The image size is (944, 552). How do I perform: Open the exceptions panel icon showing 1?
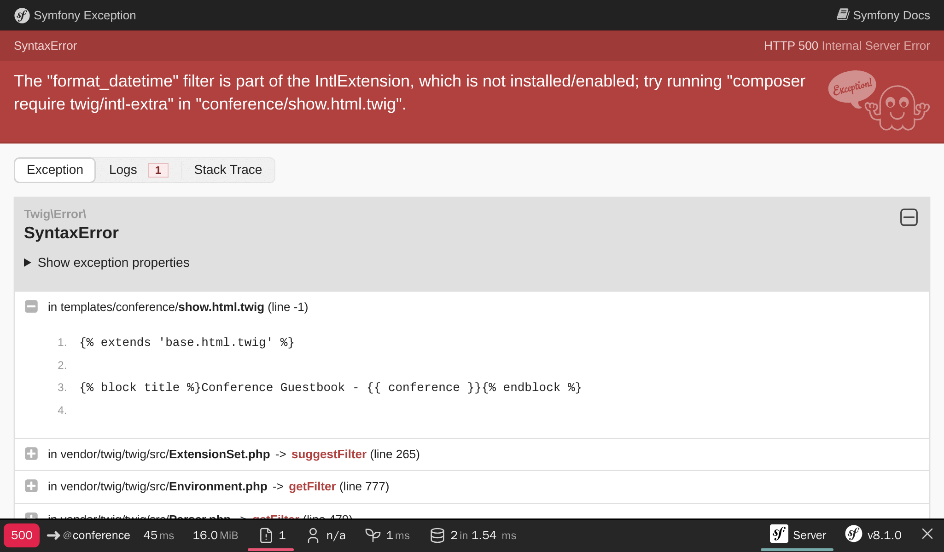point(271,535)
